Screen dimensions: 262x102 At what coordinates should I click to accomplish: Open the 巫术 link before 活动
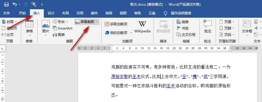coord(171,86)
